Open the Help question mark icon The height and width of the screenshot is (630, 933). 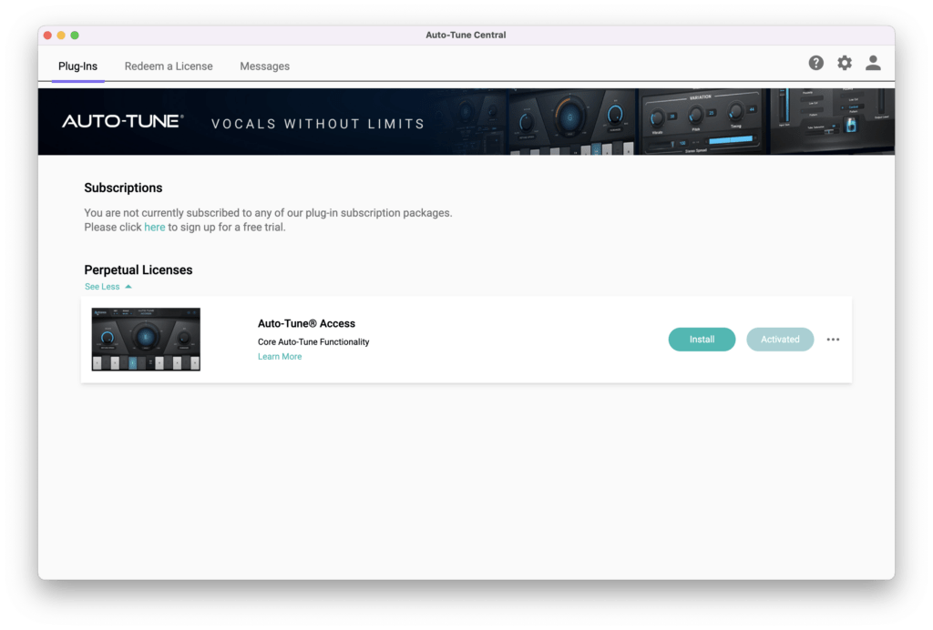(x=815, y=63)
